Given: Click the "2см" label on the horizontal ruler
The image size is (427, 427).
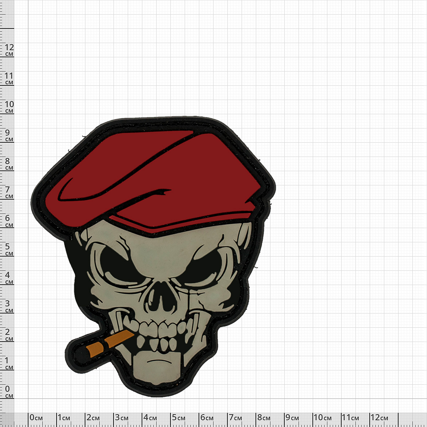Looking at the screenshot, I should (93, 418).
